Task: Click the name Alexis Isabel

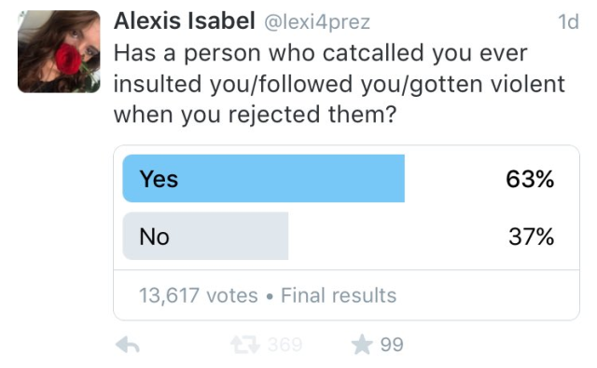Action: coord(185,20)
